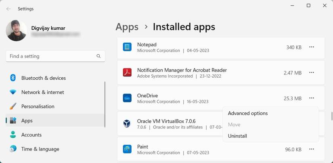The width and height of the screenshot is (333, 163).
Task: Click the Find a setting search box
Action: 50,56
